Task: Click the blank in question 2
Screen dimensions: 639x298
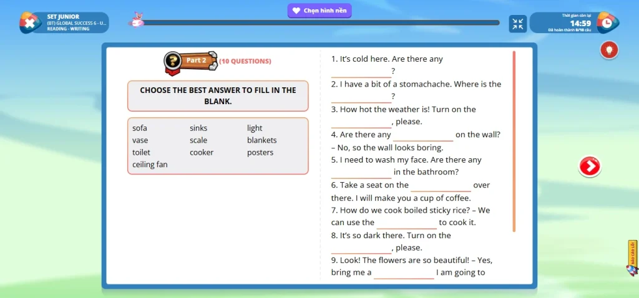Action: [x=361, y=97]
